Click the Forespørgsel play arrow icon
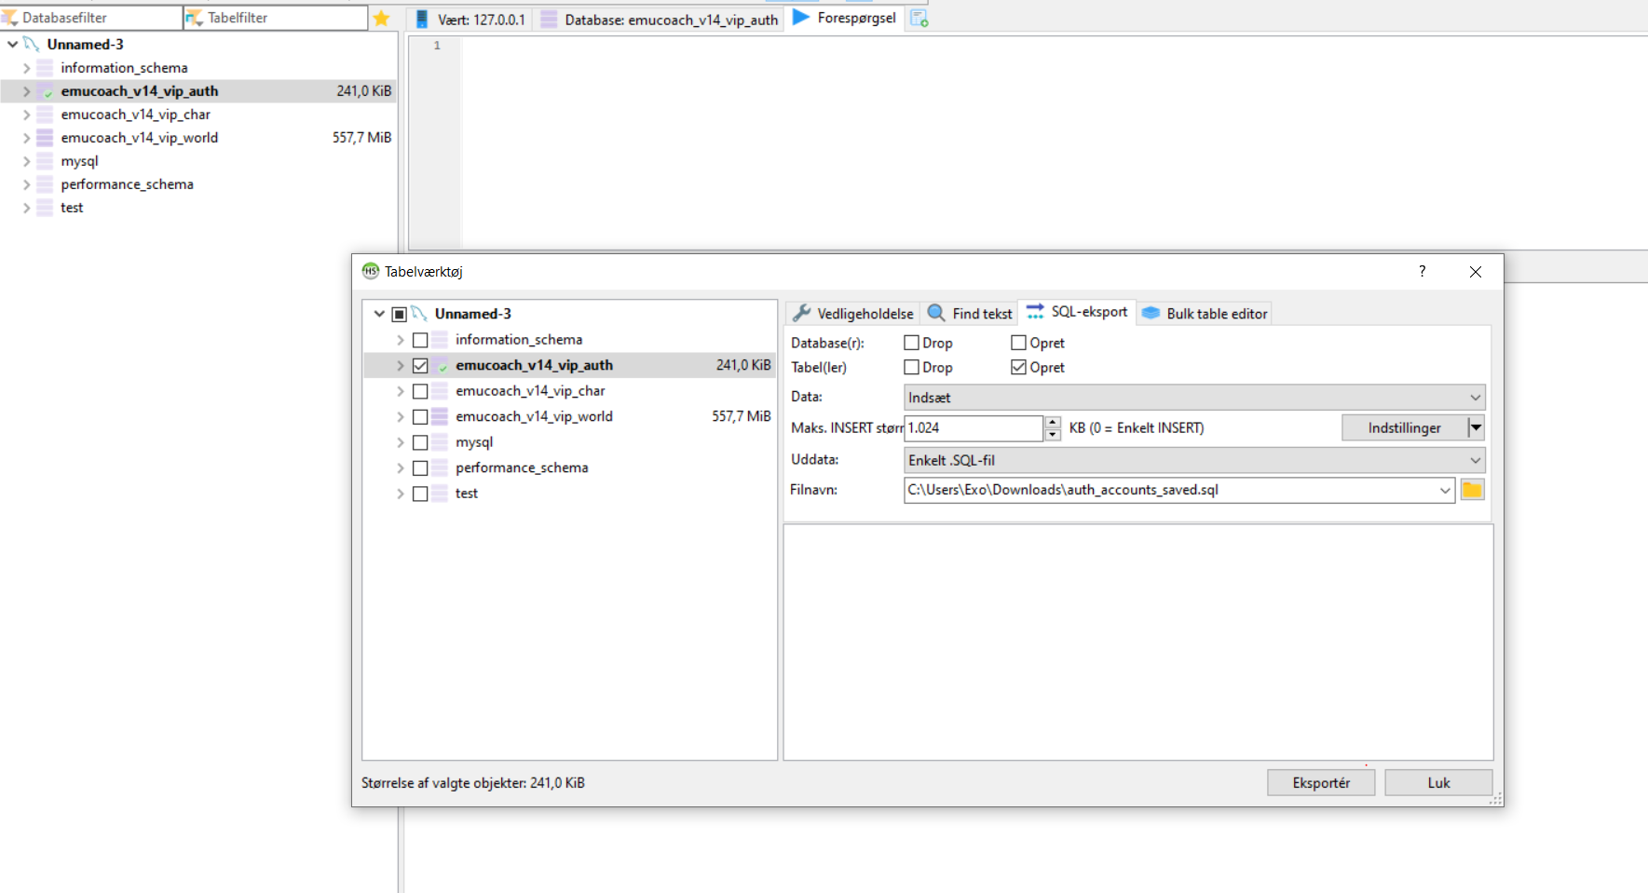The width and height of the screenshot is (1648, 893). click(800, 18)
